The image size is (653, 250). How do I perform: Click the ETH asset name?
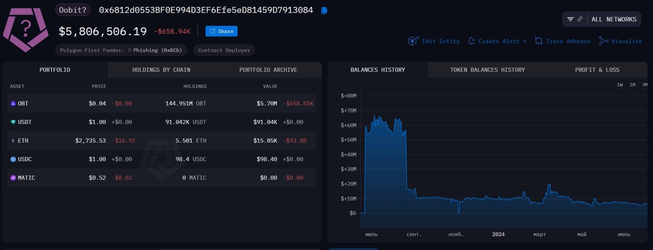point(23,141)
